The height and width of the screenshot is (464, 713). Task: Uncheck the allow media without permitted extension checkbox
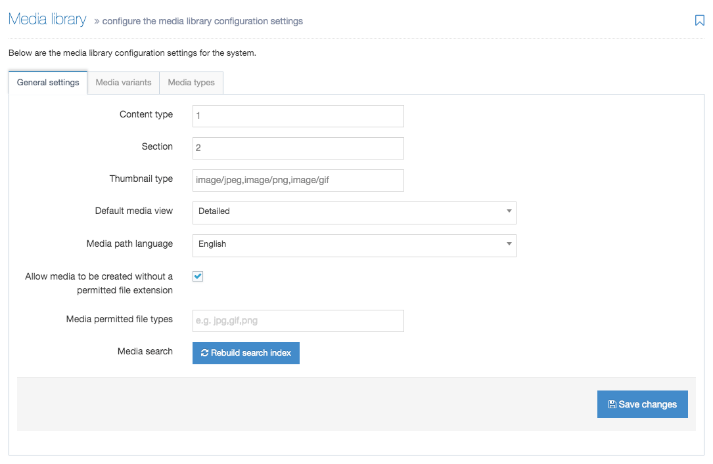[x=198, y=276]
